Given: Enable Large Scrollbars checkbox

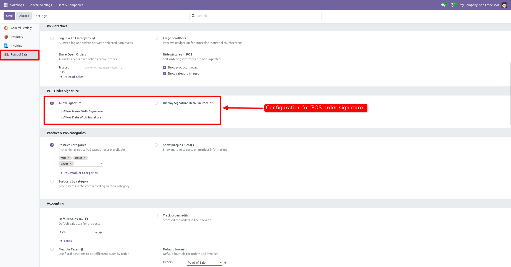Looking at the screenshot, I should pos(156,38).
